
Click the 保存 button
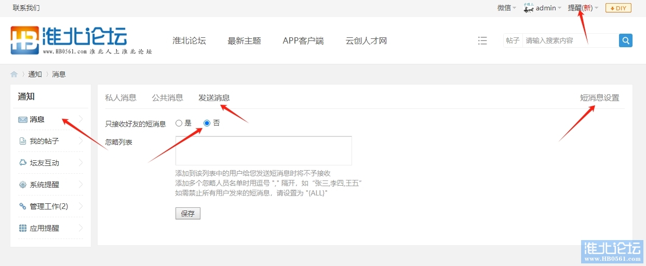pyautogui.click(x=187, y=214)
